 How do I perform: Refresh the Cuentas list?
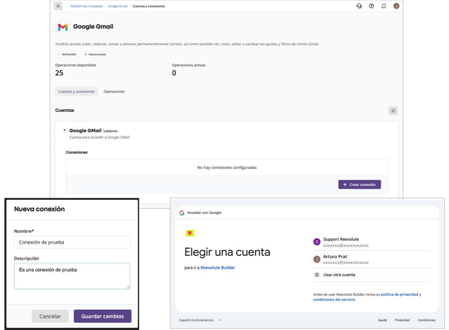point(393,111)
